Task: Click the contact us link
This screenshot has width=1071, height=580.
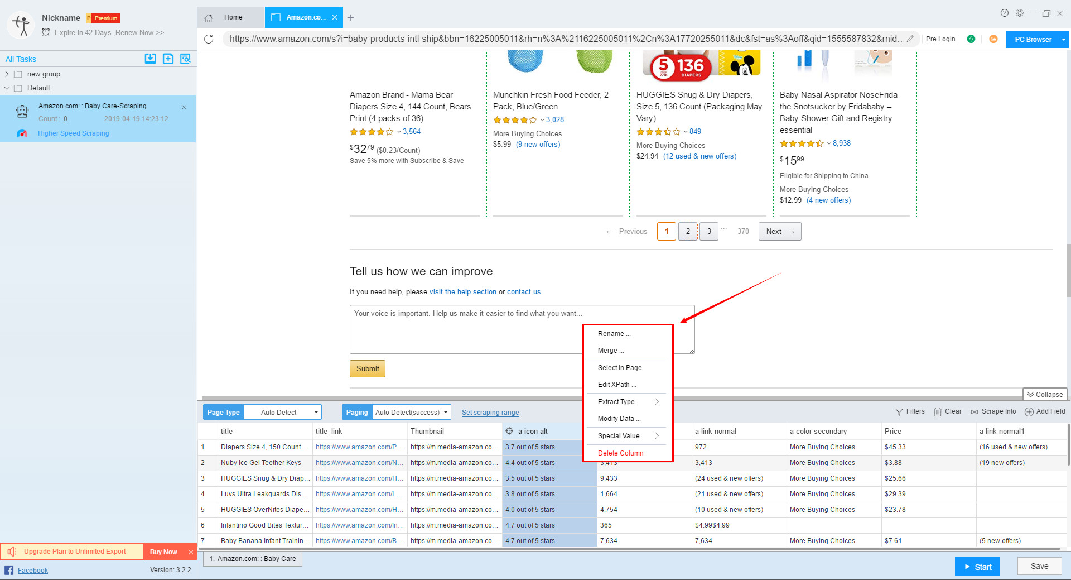Action: click(x=524, y=292)
